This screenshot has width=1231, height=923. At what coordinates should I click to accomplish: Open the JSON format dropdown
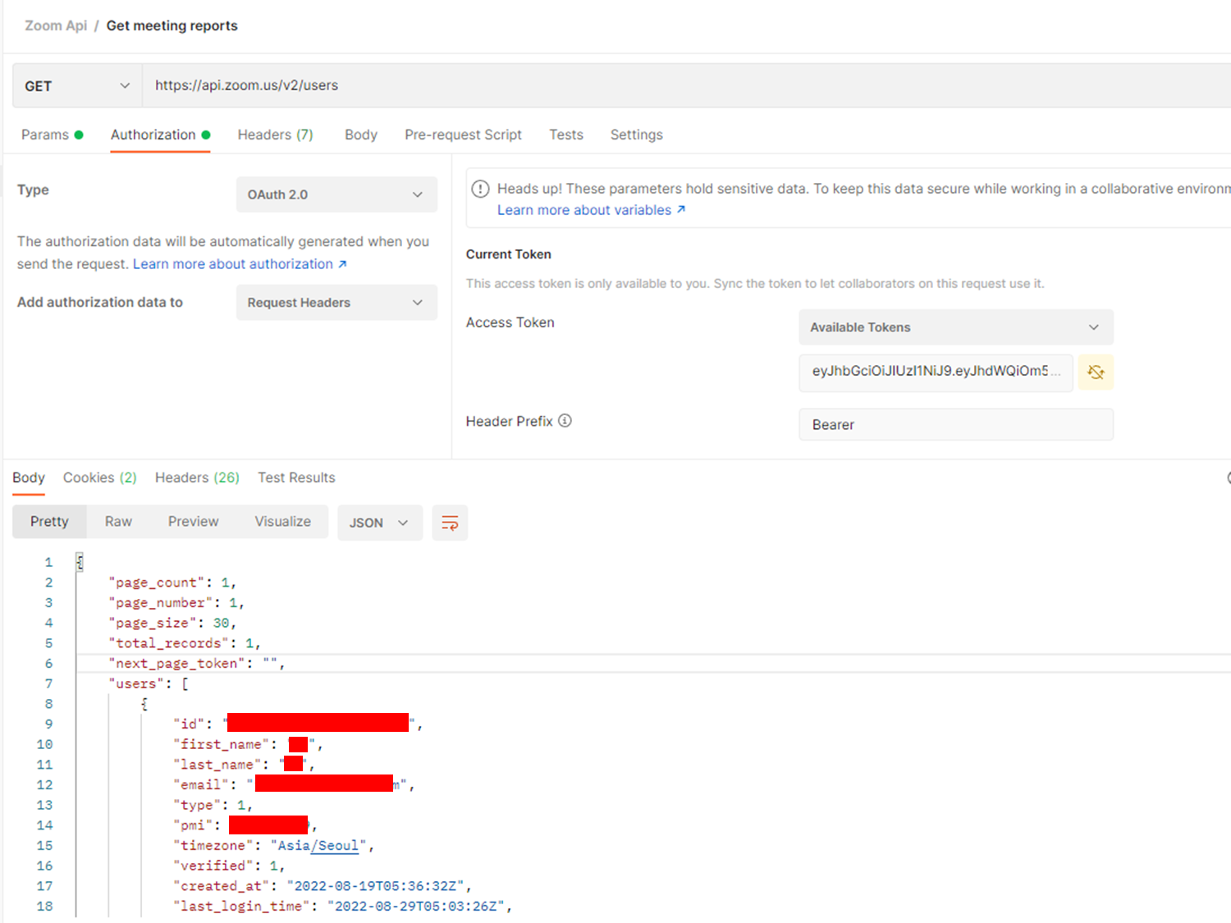pos(379,523)
